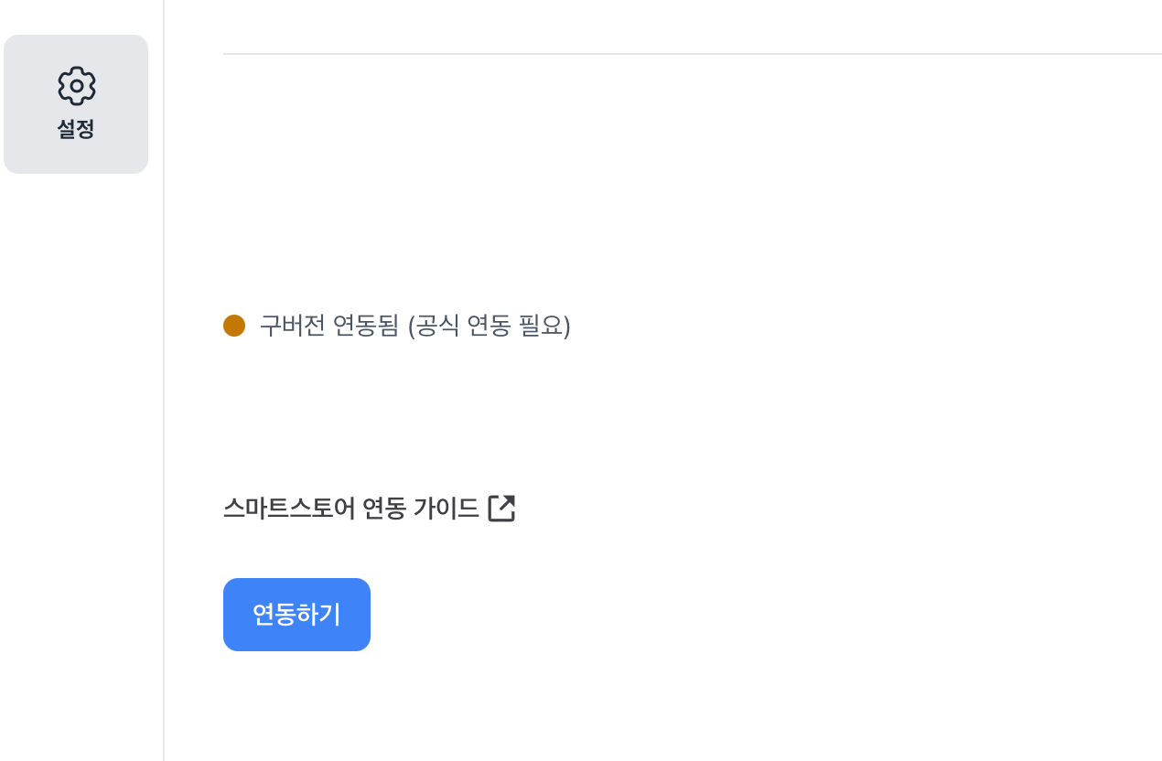Select the 설정 label under the gear

tap(76, 129)
